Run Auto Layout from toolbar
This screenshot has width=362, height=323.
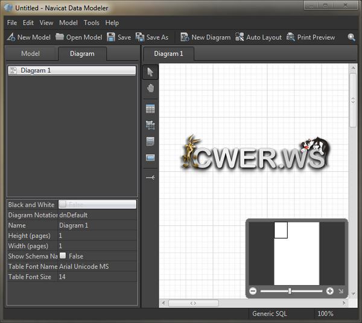(x=258, y=37)
